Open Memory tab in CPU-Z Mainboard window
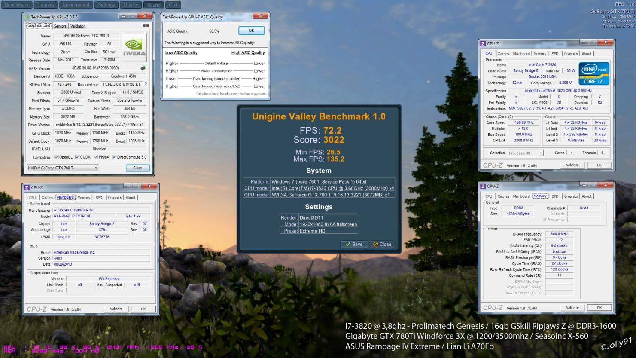The height and width of the screenshot is (358, 636). (84, 198)
